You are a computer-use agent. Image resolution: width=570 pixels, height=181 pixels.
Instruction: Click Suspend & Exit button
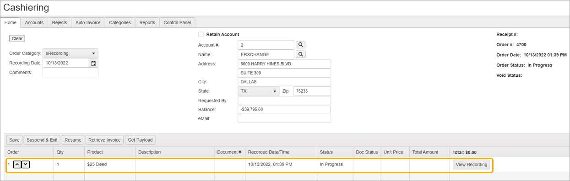click(42, 140)
